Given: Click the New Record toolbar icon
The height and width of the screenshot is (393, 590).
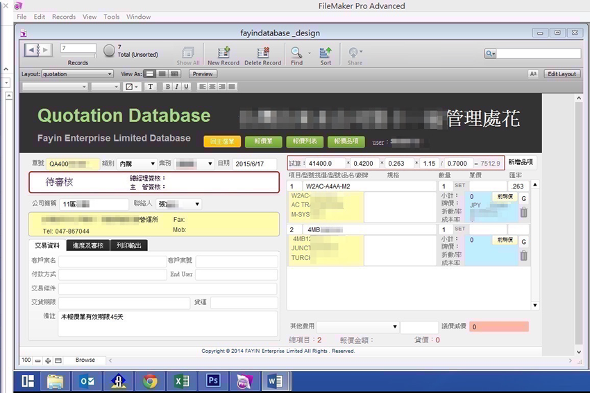Looking at the screenshot, I should coord(223,53).
